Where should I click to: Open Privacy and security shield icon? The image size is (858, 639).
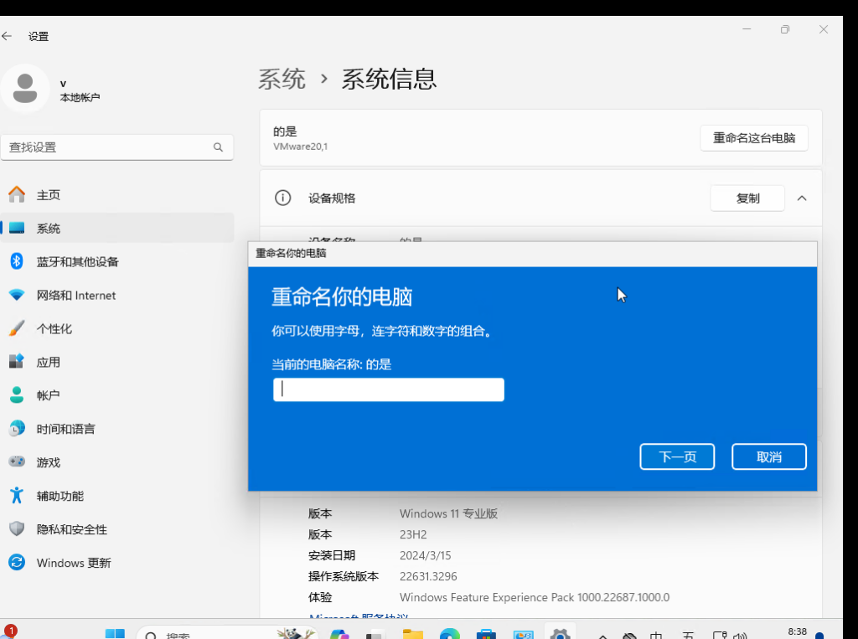click(17, 529)
